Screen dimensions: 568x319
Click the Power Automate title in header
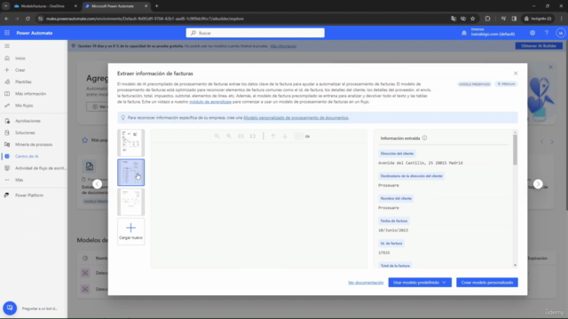pos(35,33)
